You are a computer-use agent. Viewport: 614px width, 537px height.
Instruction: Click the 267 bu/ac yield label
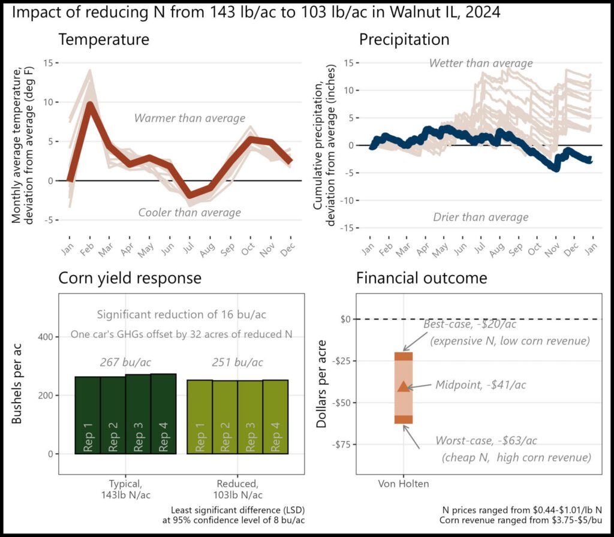click(125, 363)
